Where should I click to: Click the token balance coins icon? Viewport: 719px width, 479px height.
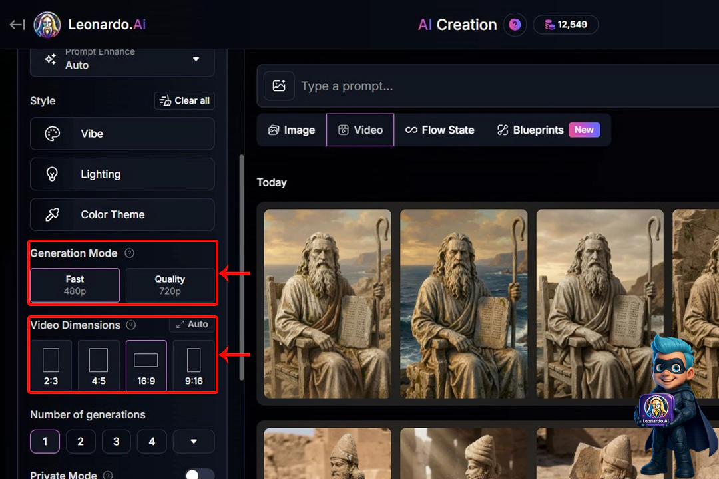(549, 25)
